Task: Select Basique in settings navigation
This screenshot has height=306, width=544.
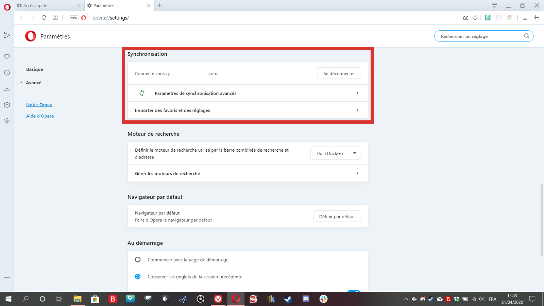Action: click(x=35, y=69)
